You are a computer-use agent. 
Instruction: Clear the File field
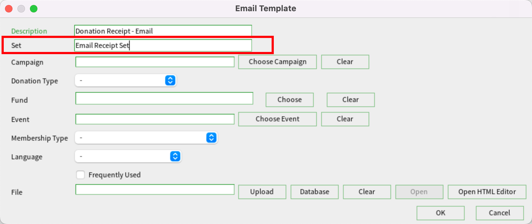(366, 192)
